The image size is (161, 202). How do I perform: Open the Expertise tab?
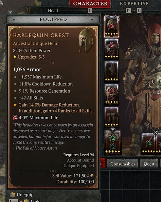coord(134,4)
